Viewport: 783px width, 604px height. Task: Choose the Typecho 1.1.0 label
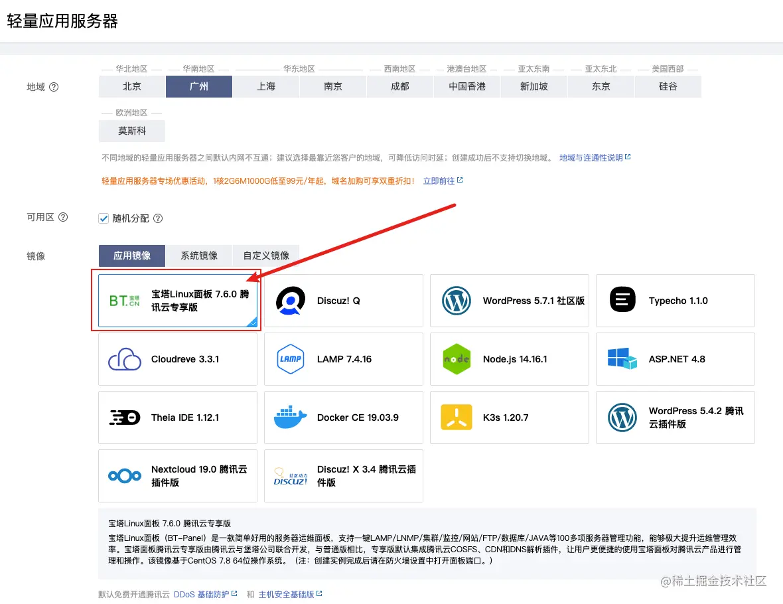pyautogui.click(x=678, y=301)
